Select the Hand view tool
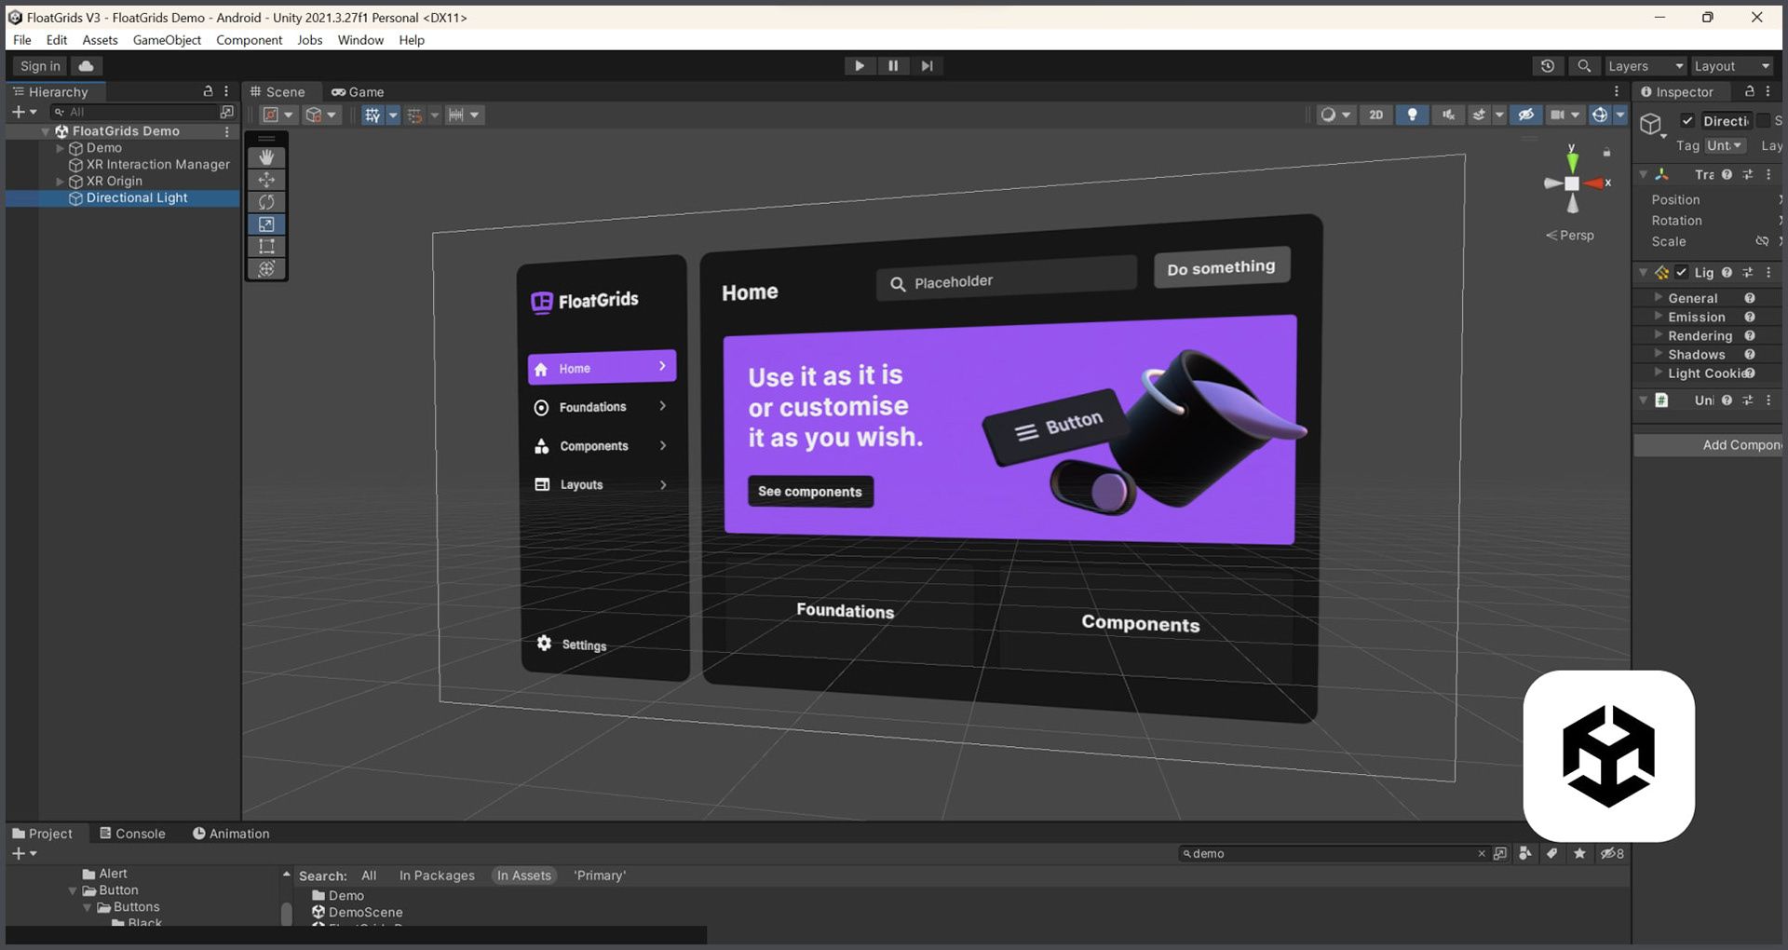This screenshot has width=1788, height=950. pos(266,157)
